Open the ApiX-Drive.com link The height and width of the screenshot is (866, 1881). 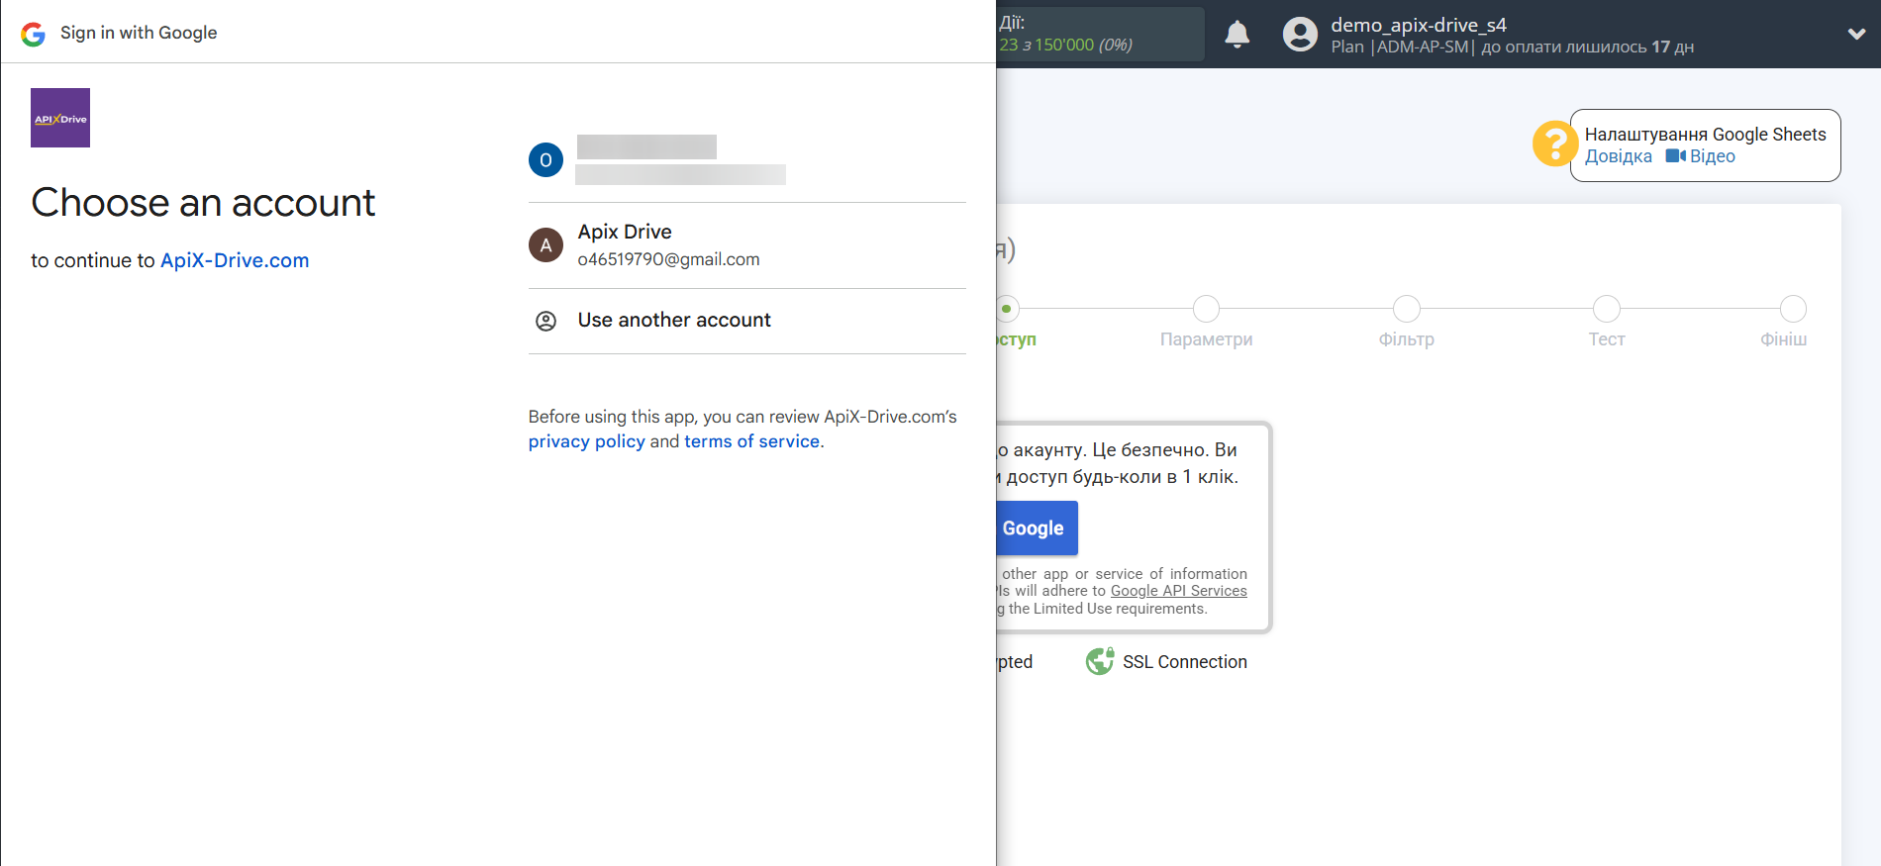235,260
